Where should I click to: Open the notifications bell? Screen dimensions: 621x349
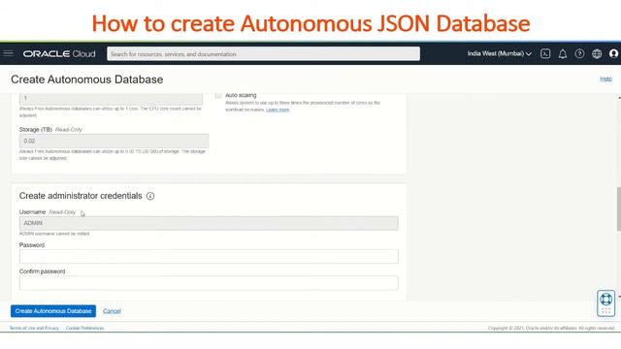pos(563,54)
